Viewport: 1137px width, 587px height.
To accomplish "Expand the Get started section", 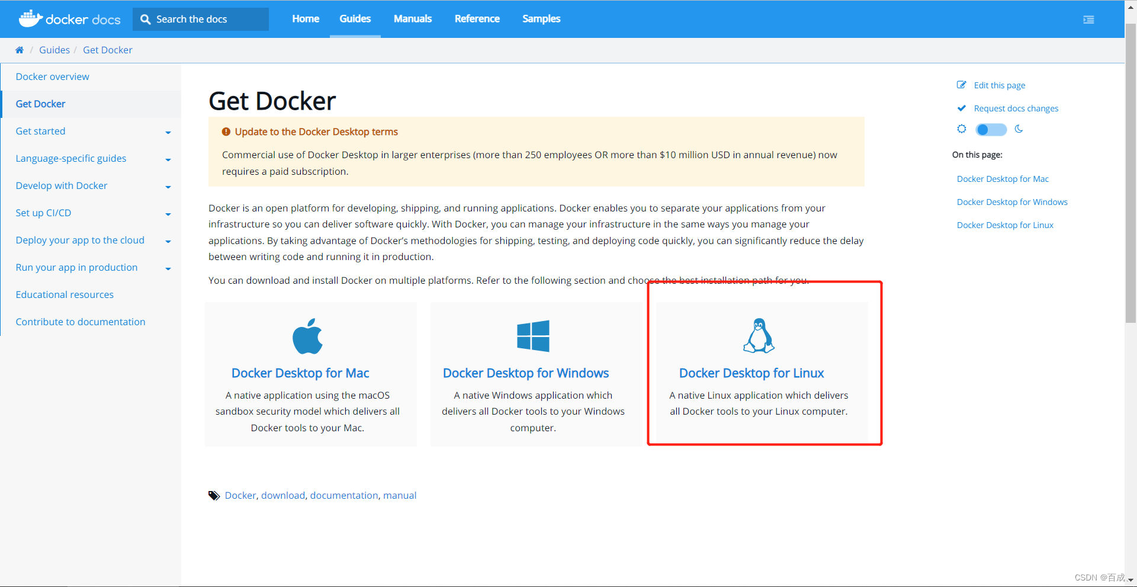I will (x=168, y=132).
